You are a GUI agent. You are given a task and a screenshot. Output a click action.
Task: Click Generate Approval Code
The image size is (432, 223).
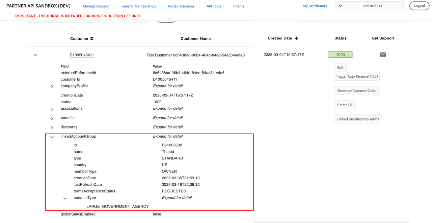[356, 91]
